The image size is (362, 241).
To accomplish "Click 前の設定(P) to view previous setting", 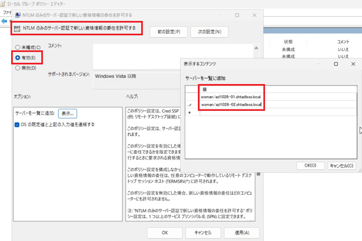I will [168, 32].
